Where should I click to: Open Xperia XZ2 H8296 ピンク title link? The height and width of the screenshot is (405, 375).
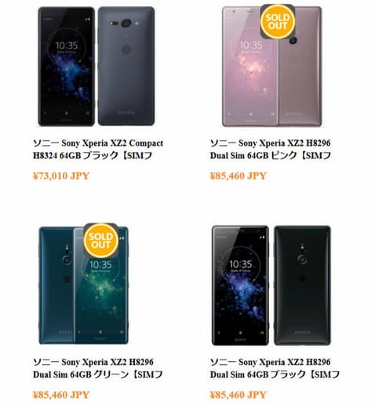[x=271, y=149]
